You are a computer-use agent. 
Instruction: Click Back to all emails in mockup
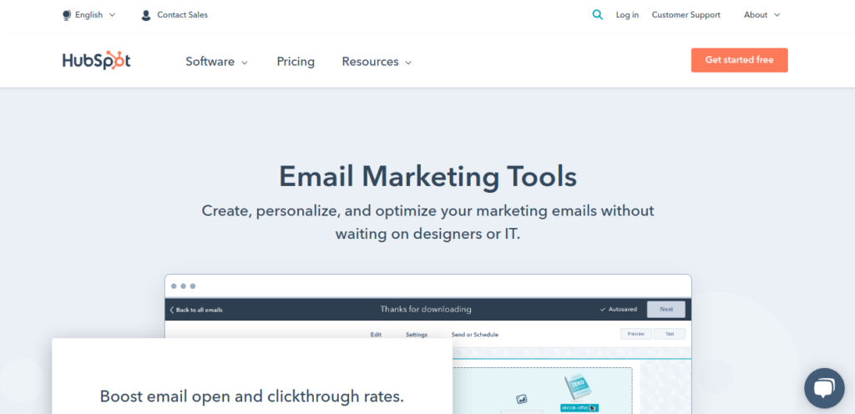(196, 310)
